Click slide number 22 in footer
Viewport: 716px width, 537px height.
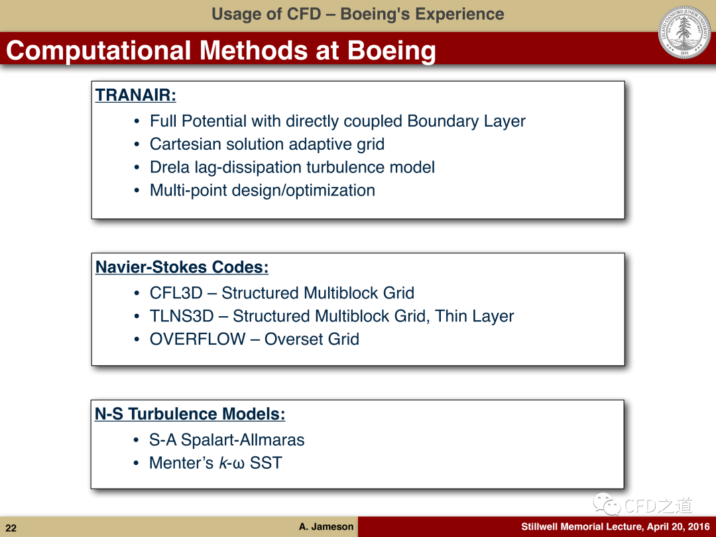[x=11, y=528]
